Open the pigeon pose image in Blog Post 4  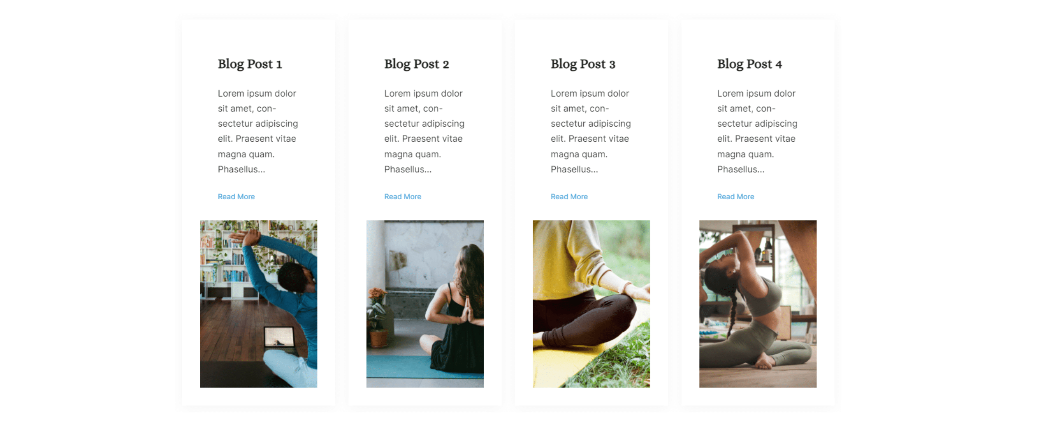tap(758, 304)
